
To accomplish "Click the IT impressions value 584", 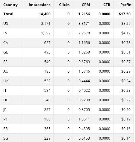I will click(x=47, y=91).
